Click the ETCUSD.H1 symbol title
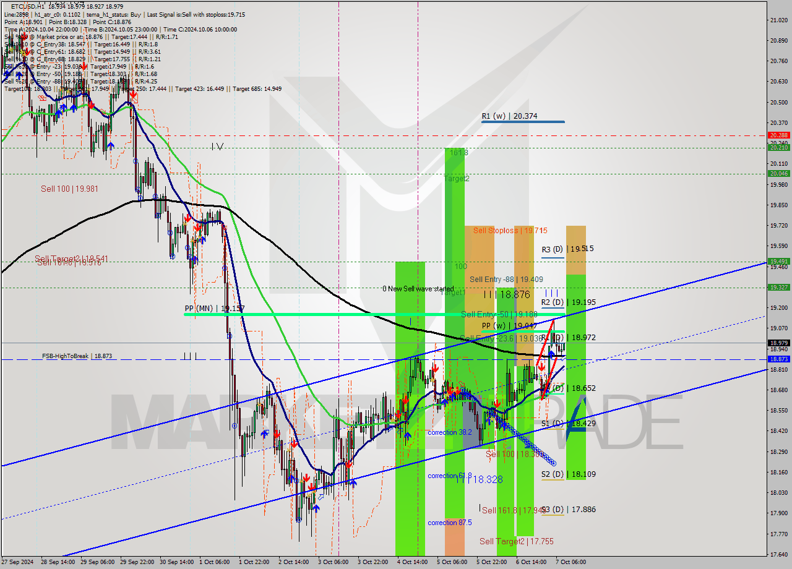Viewport: 792px width, 569px height. click(x=28, y=7)
